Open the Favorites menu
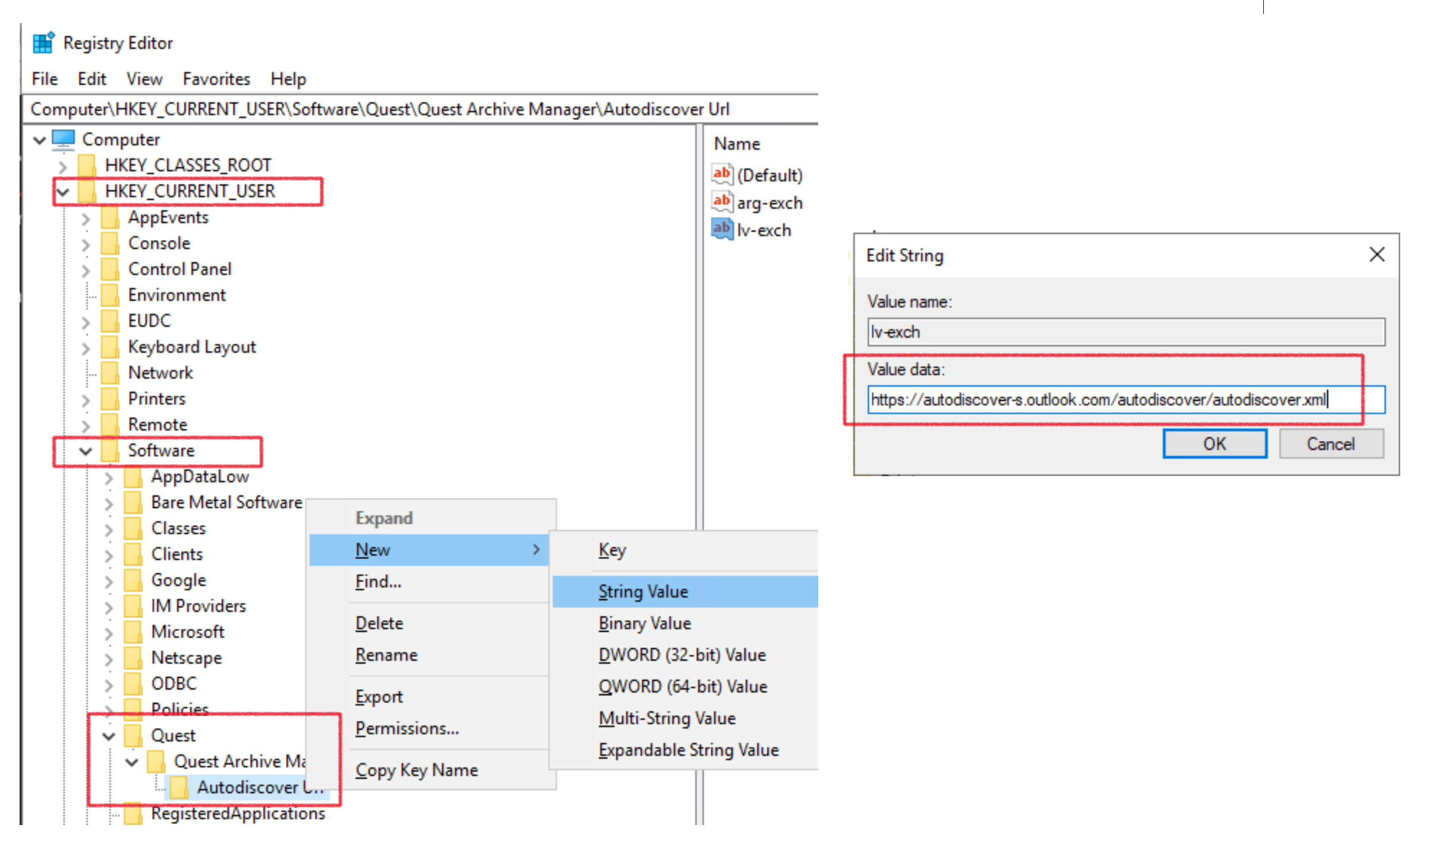Image resolution: width=1436 pixels, height=855 pixels. pos(216,79)
